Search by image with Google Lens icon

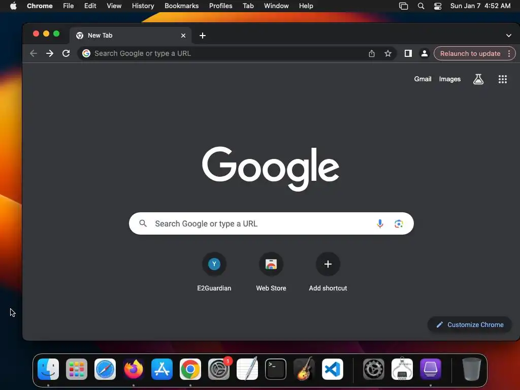click(x=399, y=224)
